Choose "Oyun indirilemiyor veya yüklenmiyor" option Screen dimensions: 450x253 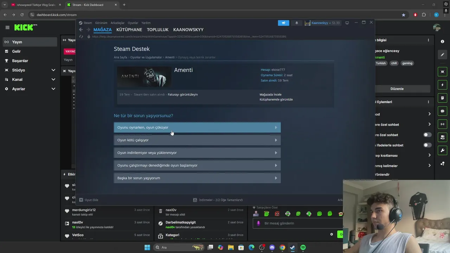click(x=197, y=153)
